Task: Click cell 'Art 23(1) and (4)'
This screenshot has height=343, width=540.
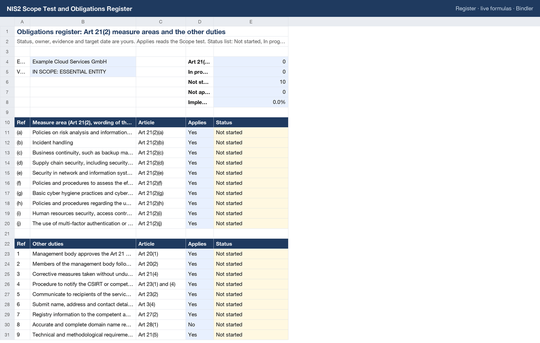Action: 161,284
